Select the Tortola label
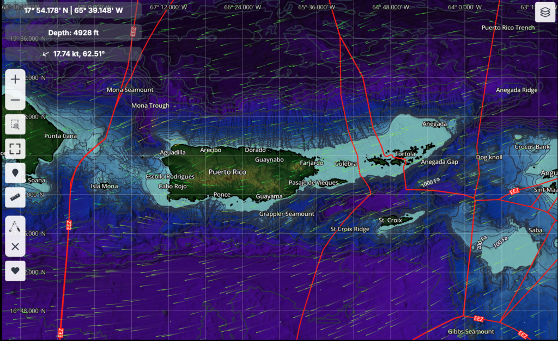Screen dimensions: 558x341 tap(405, 154)
